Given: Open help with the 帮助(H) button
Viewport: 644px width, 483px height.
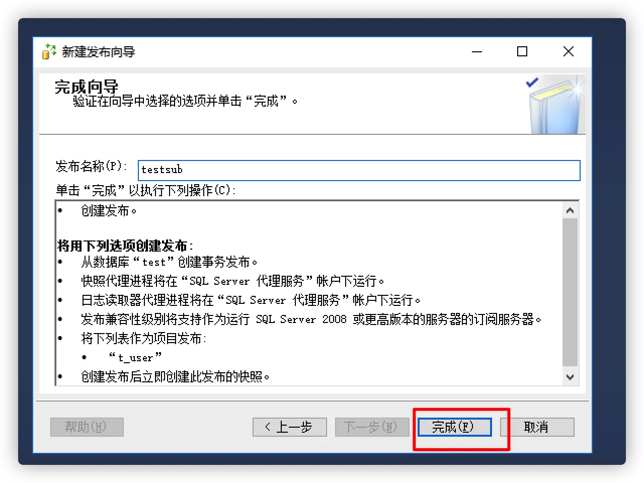Looking at the screenshot, I should 87,427.
